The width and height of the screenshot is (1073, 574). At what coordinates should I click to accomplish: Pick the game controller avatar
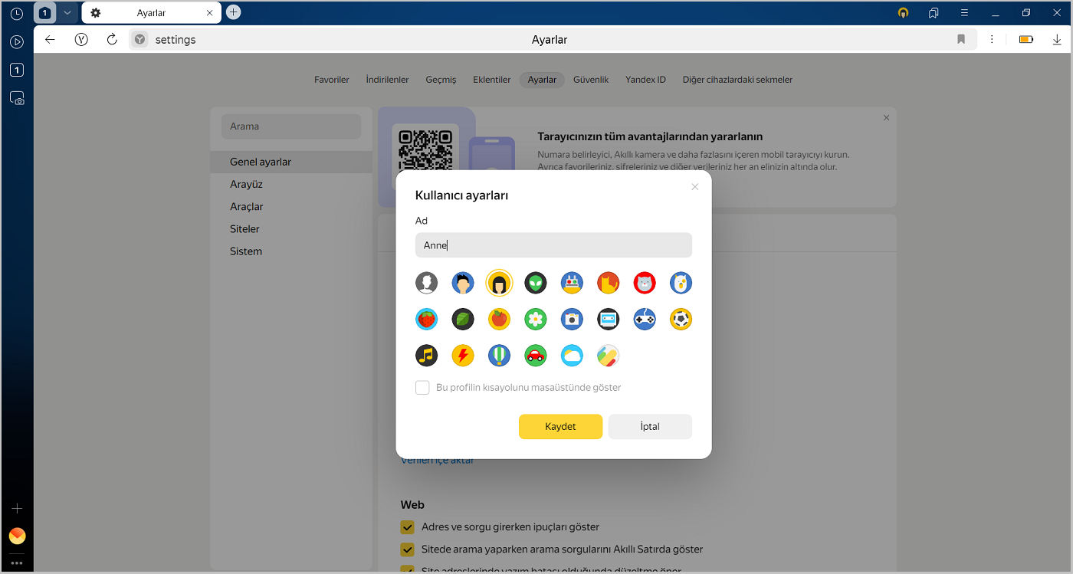tap(645, 320)
